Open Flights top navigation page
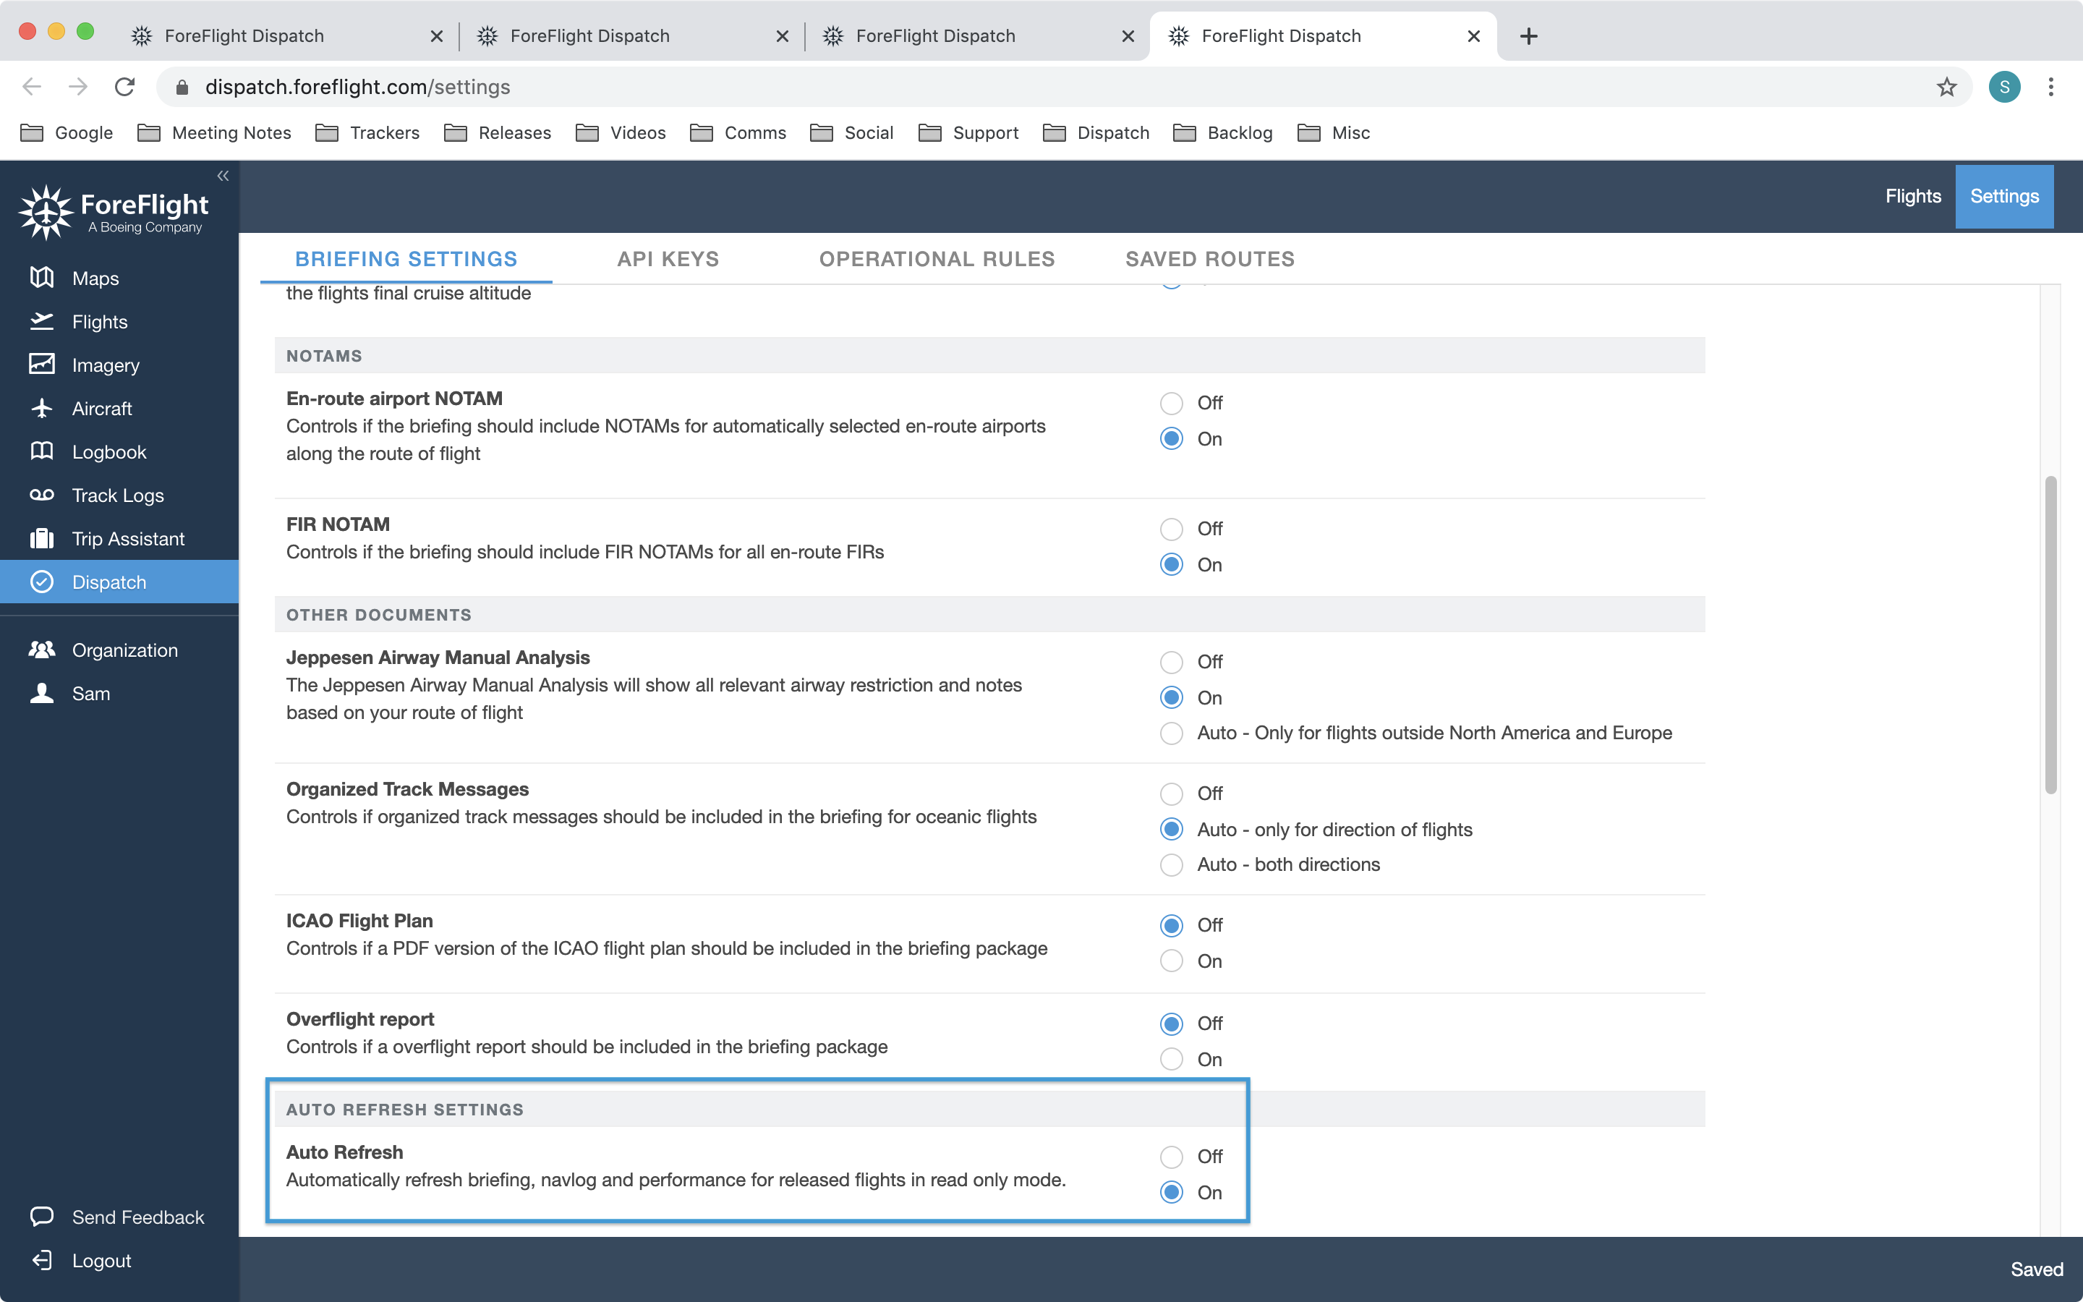This screenshot has height=1302, width=2083. (1914, 195)
